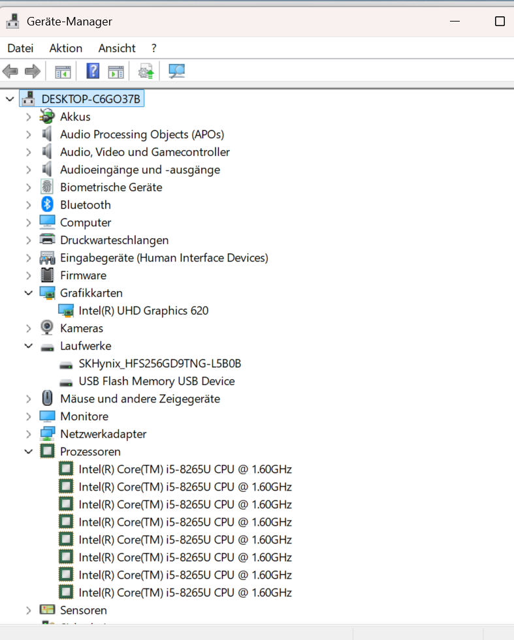Viewport: 514px width, 640px height.
Task: Collapse the Laufwerke category
Action: 28,346
